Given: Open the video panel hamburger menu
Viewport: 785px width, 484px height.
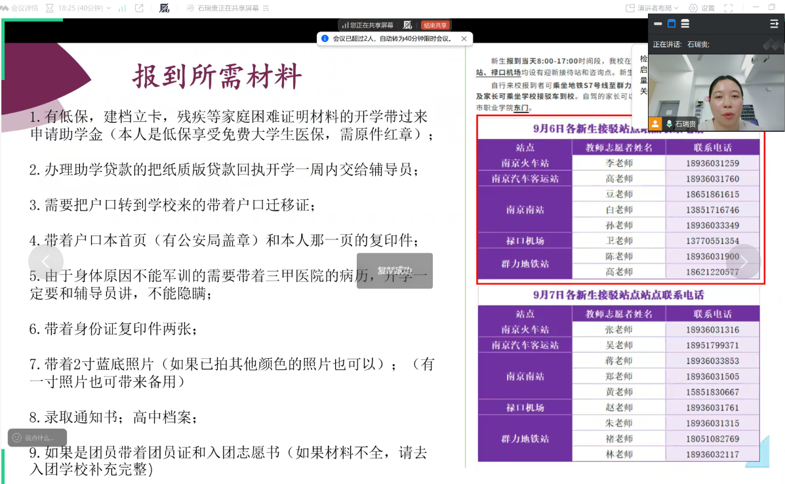Looking at the screenshot, I should point(774,24).
